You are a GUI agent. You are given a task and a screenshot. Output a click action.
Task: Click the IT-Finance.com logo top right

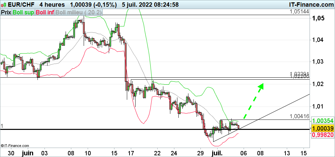[x=311, y=4]
